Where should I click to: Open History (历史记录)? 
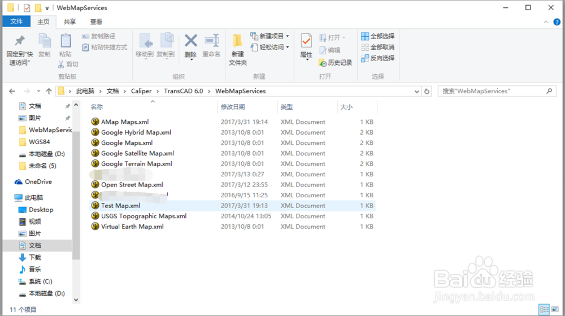(x=336, y=63)
